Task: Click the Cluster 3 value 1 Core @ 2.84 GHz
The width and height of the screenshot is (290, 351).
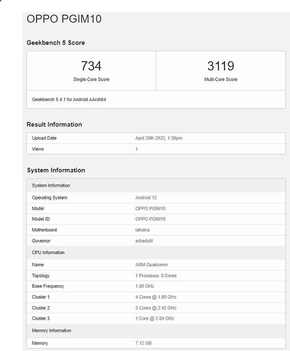Action: coord(155,319)
